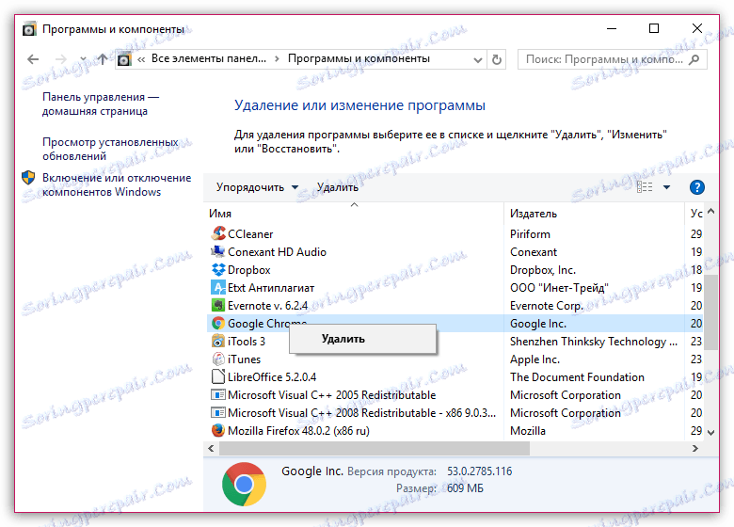Click the large Chrome logo in details pane
The image size is (734, 527).
point(244,484)
